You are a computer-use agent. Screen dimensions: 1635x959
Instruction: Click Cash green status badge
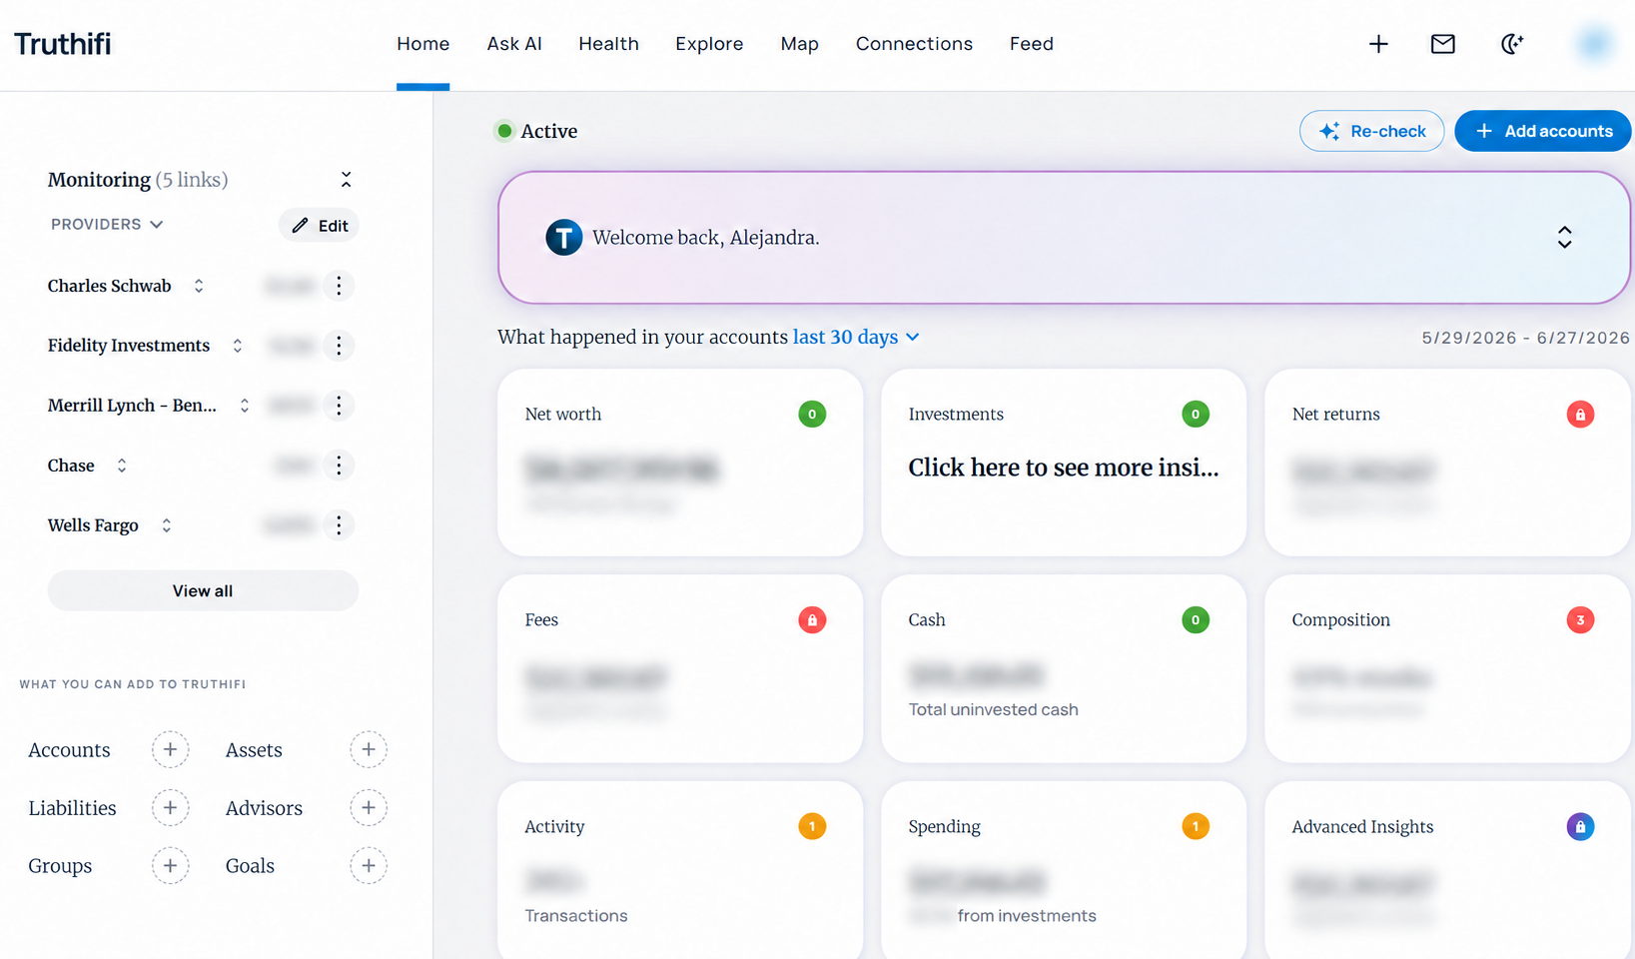[1196, 619]
